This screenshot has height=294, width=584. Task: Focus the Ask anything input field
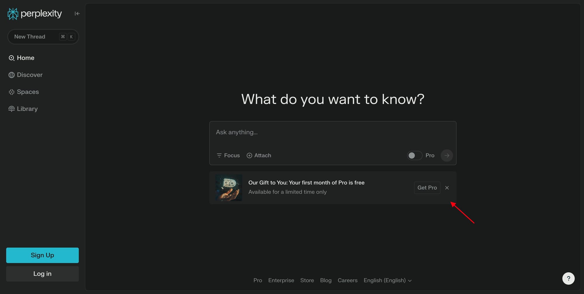click(333, 133)
